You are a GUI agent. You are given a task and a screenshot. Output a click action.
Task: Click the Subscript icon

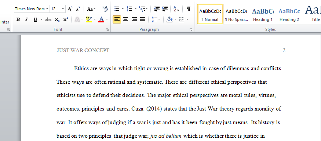57,19
